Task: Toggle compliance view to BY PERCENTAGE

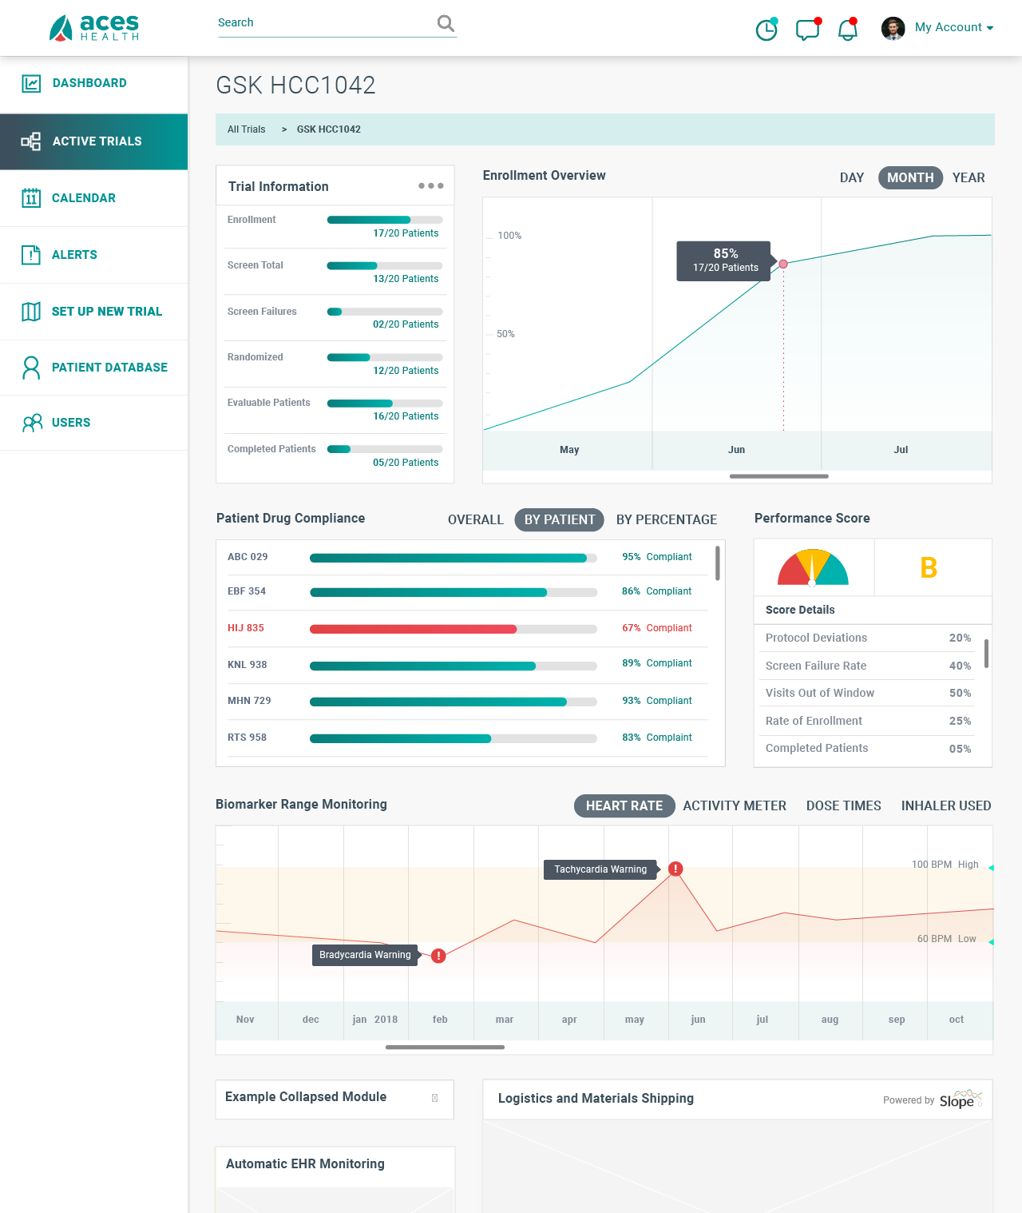Action: coord(666,519)
